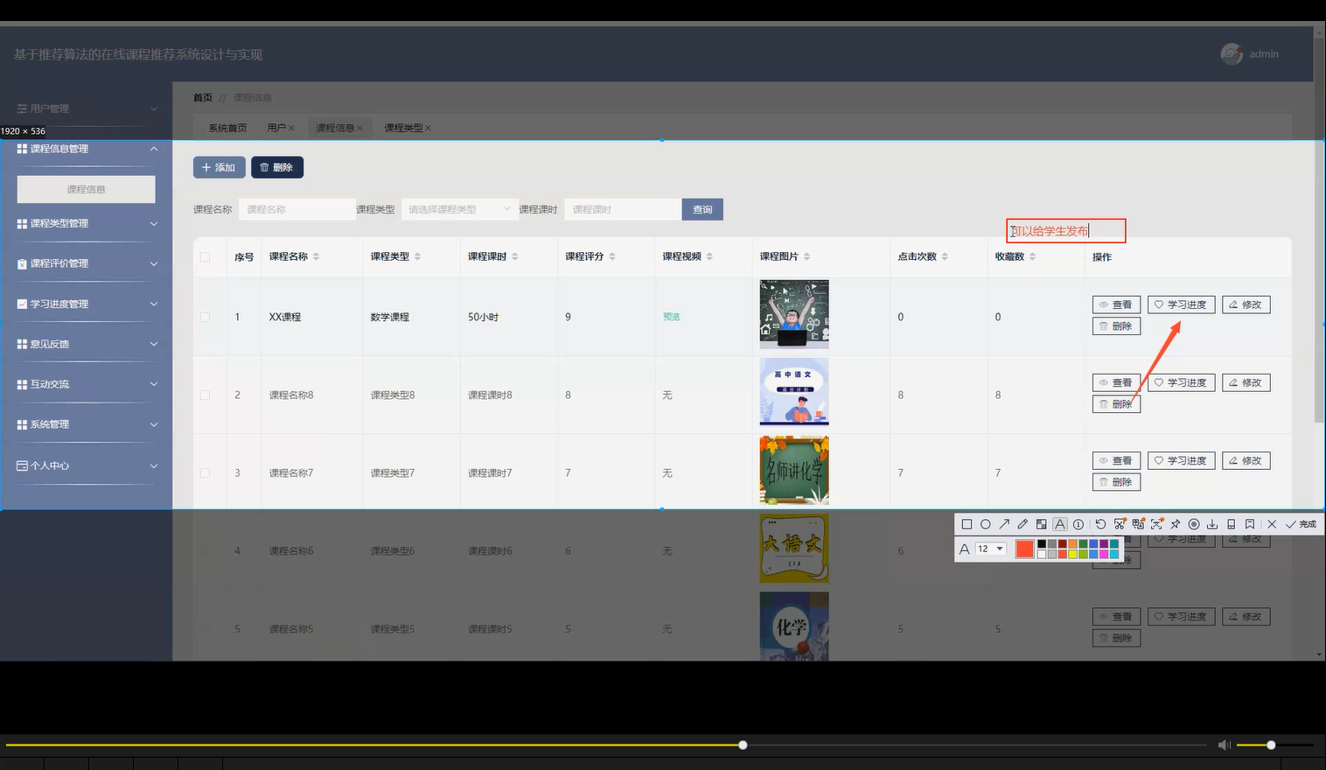Click 查看 for XX课程 row

1116,304
